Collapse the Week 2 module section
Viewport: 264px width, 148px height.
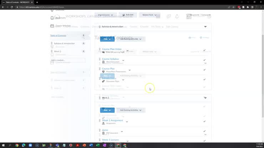point(205,98)
